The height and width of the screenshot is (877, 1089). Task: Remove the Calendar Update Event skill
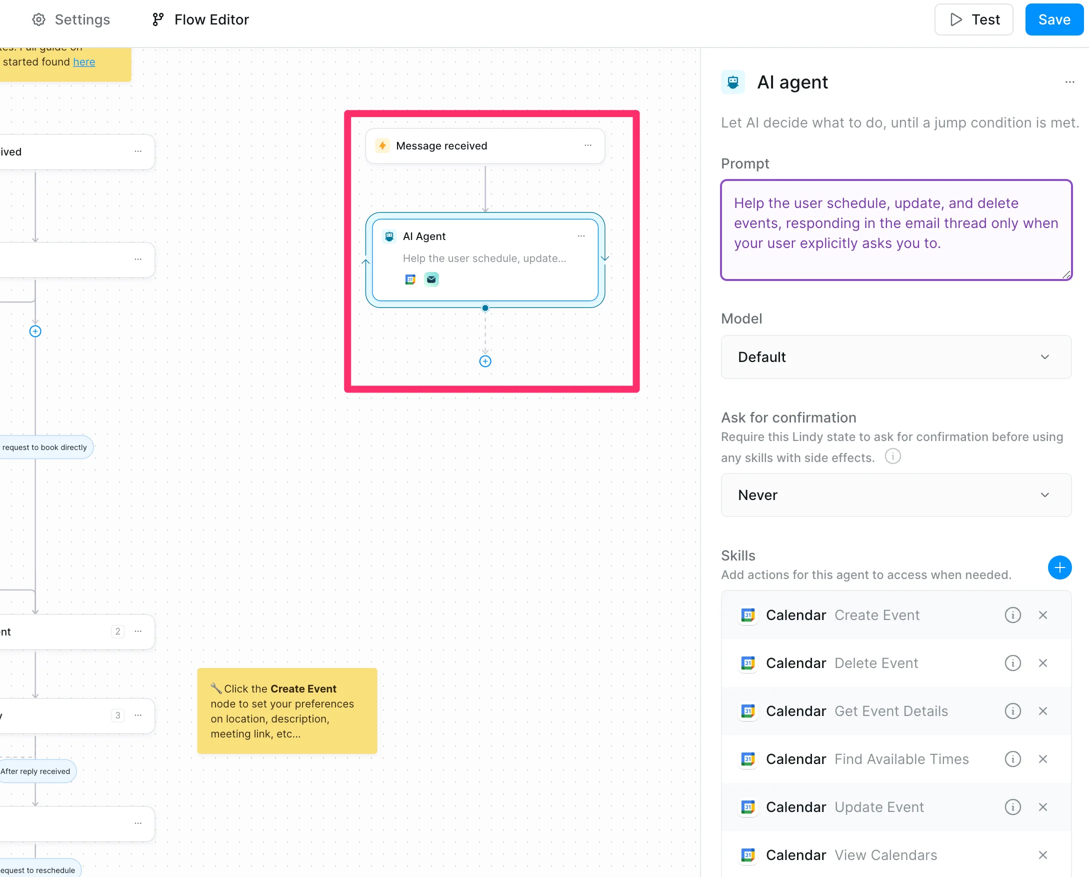(1042, 807)
